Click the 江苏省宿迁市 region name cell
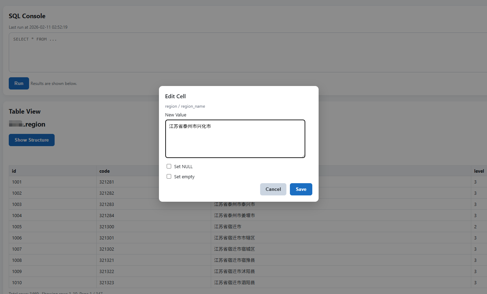This screenshot has height=294, width=487. (x=228, y=227)
